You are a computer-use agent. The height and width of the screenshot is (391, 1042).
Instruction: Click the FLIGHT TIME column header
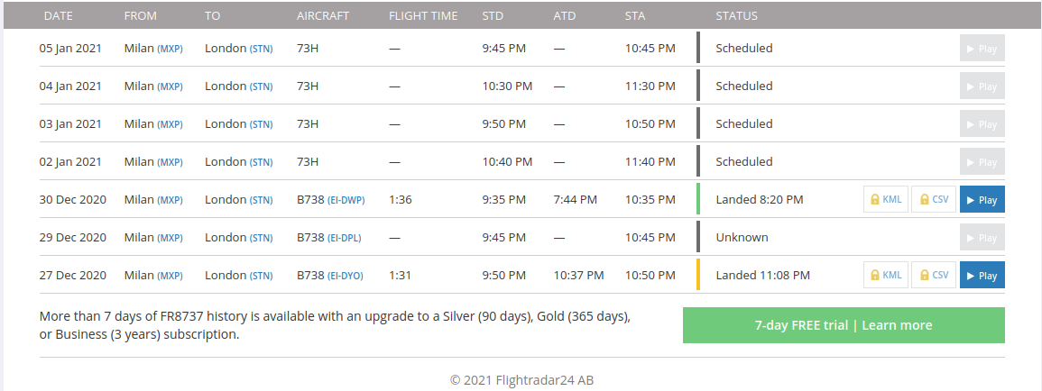point(423,15)
